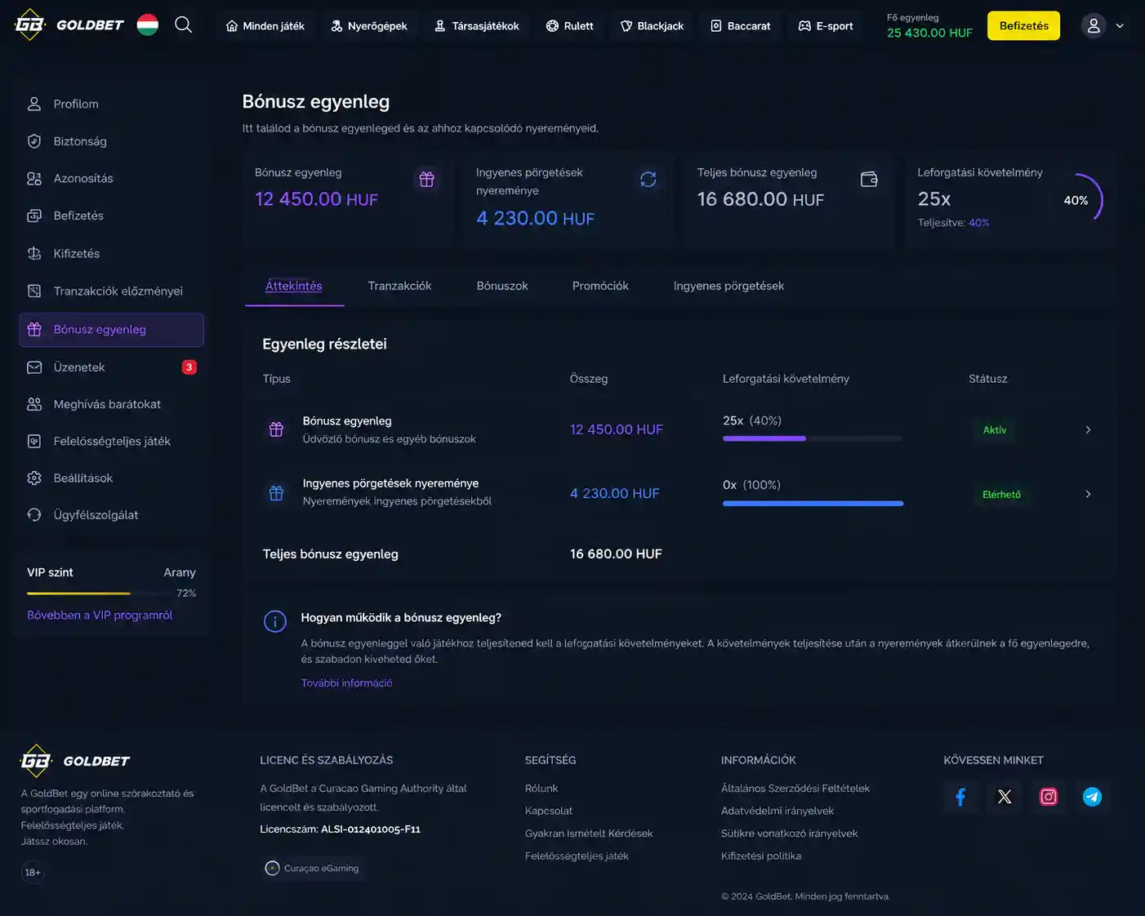Click the yellow Befizetés button
The image size is (1145, 916).
tap(1023, 26)
